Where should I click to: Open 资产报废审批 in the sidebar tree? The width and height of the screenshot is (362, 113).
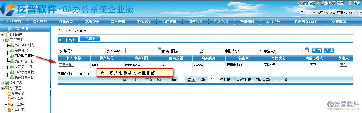[x=24, y=61]
